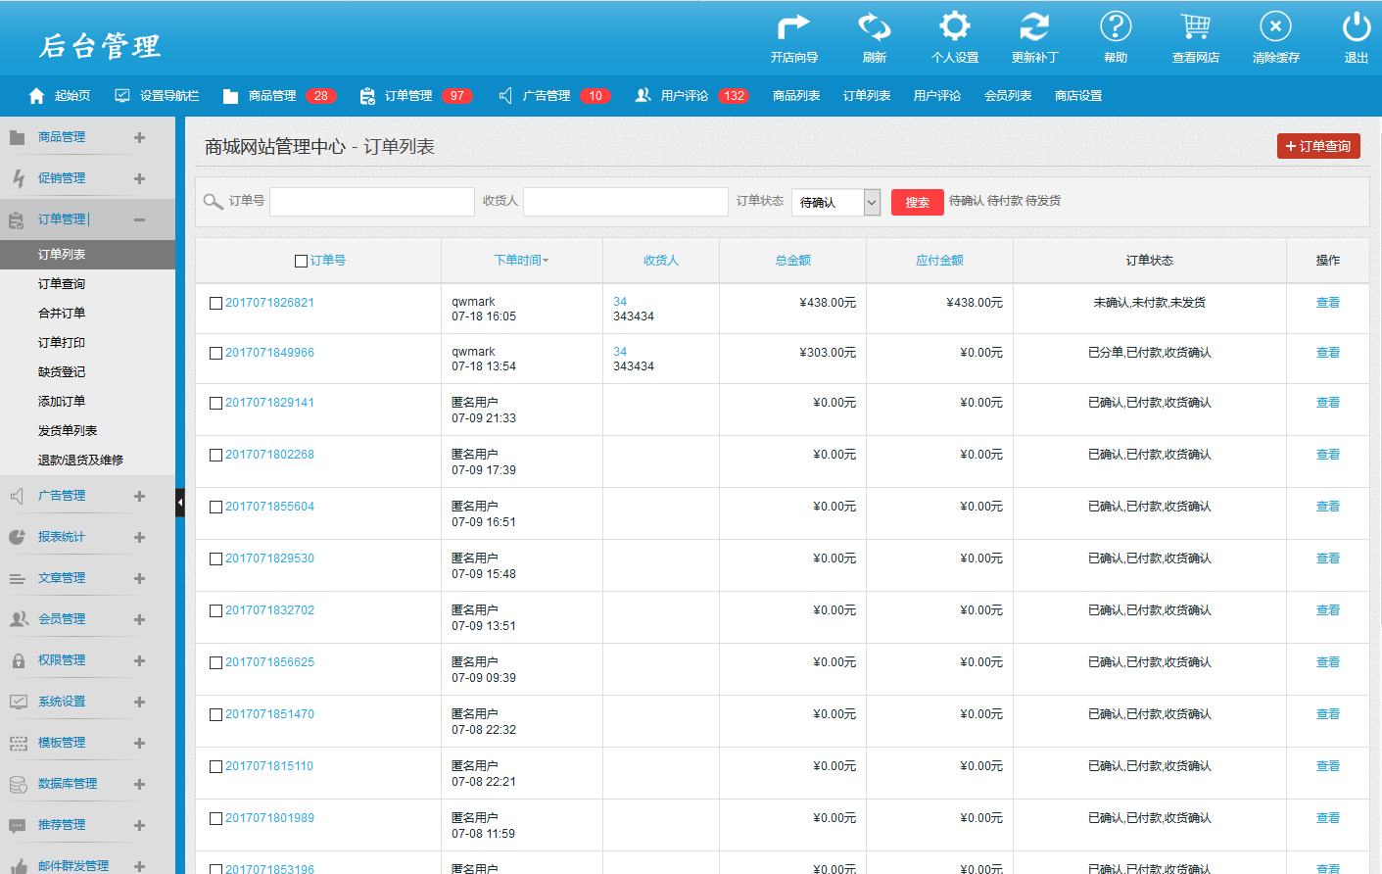1382x874 pixels.
Task: Click the 退出 power icon
Action: pyautogui.click(x=1356, y=26)
